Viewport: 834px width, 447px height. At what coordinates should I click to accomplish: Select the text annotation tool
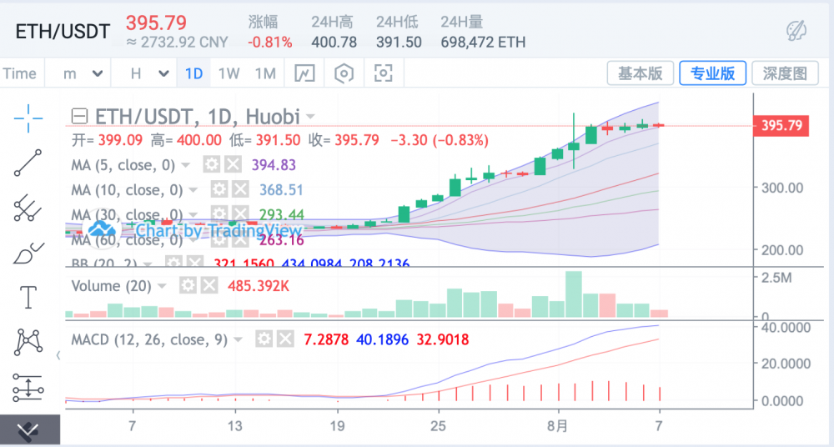(28, 297)
